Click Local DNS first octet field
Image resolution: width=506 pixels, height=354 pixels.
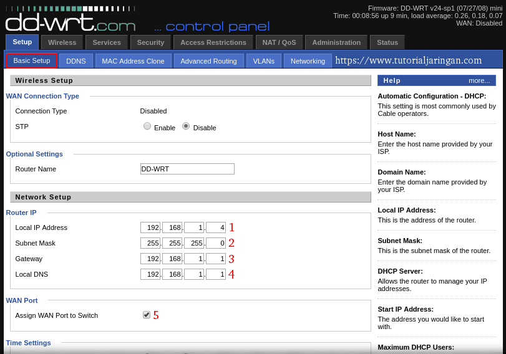coord(150,274)
